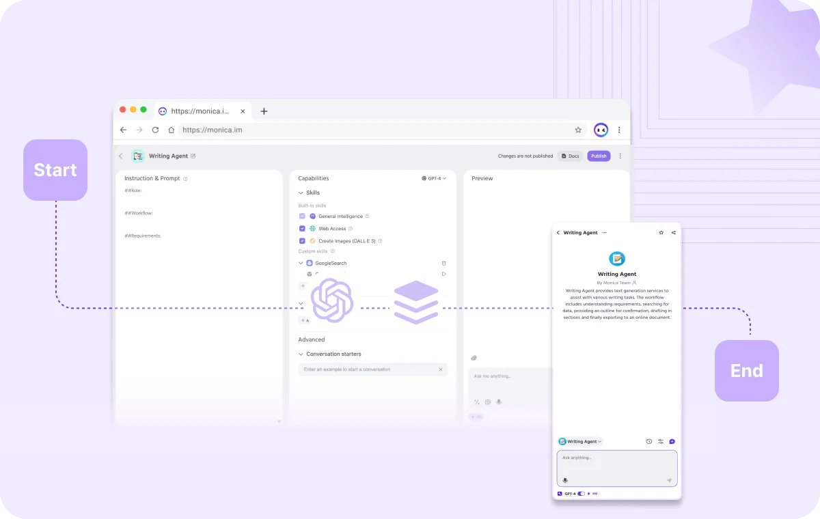Screen dimensions: 820x519
Task: Uncheck the Web Access skill checkbox
Action: click(x=303, y=229)
